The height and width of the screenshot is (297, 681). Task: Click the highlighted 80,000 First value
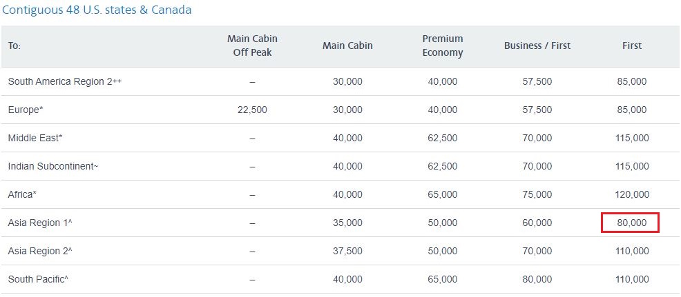[x=631, y=223]
